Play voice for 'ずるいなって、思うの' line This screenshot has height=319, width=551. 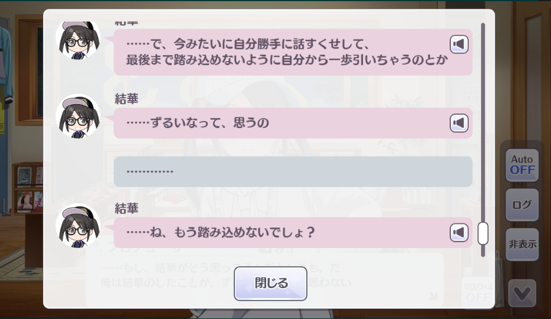(459, 123)
